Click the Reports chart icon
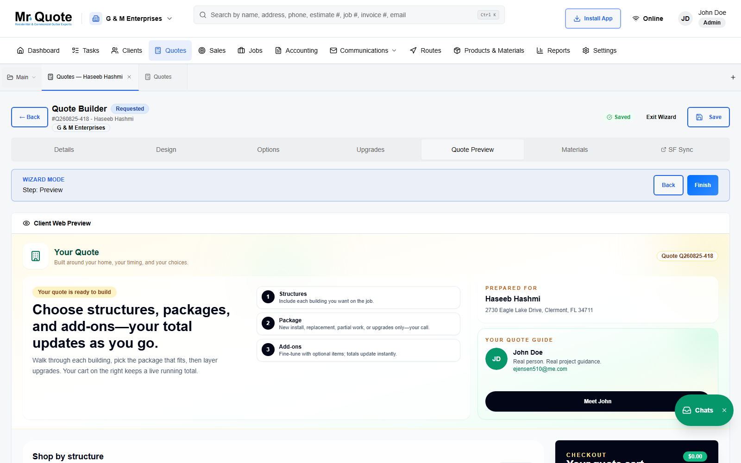Viewport: 741px width, 463px height. tap(540, 50)
